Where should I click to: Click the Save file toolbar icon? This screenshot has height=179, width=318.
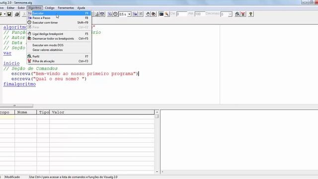(9, 14)
